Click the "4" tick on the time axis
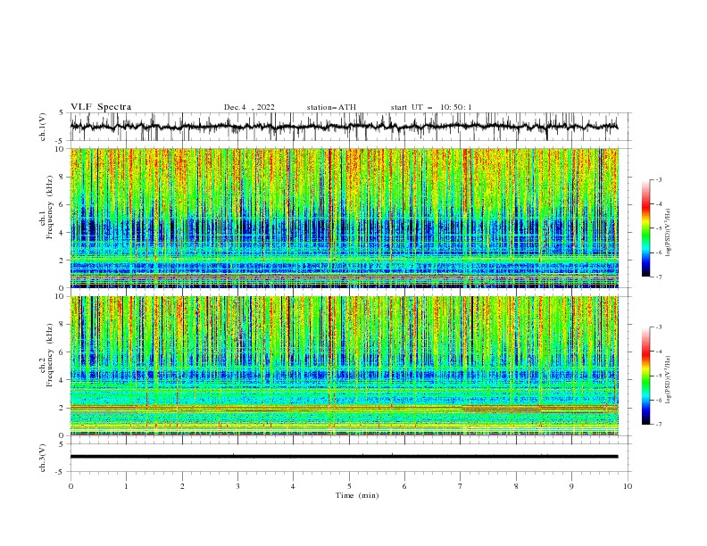707x546 pixels. [293, 486]
